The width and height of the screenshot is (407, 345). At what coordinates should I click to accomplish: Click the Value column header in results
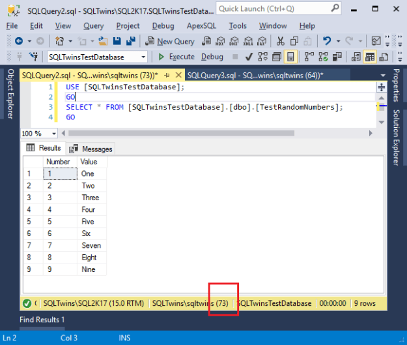click(x=92, y=162)
